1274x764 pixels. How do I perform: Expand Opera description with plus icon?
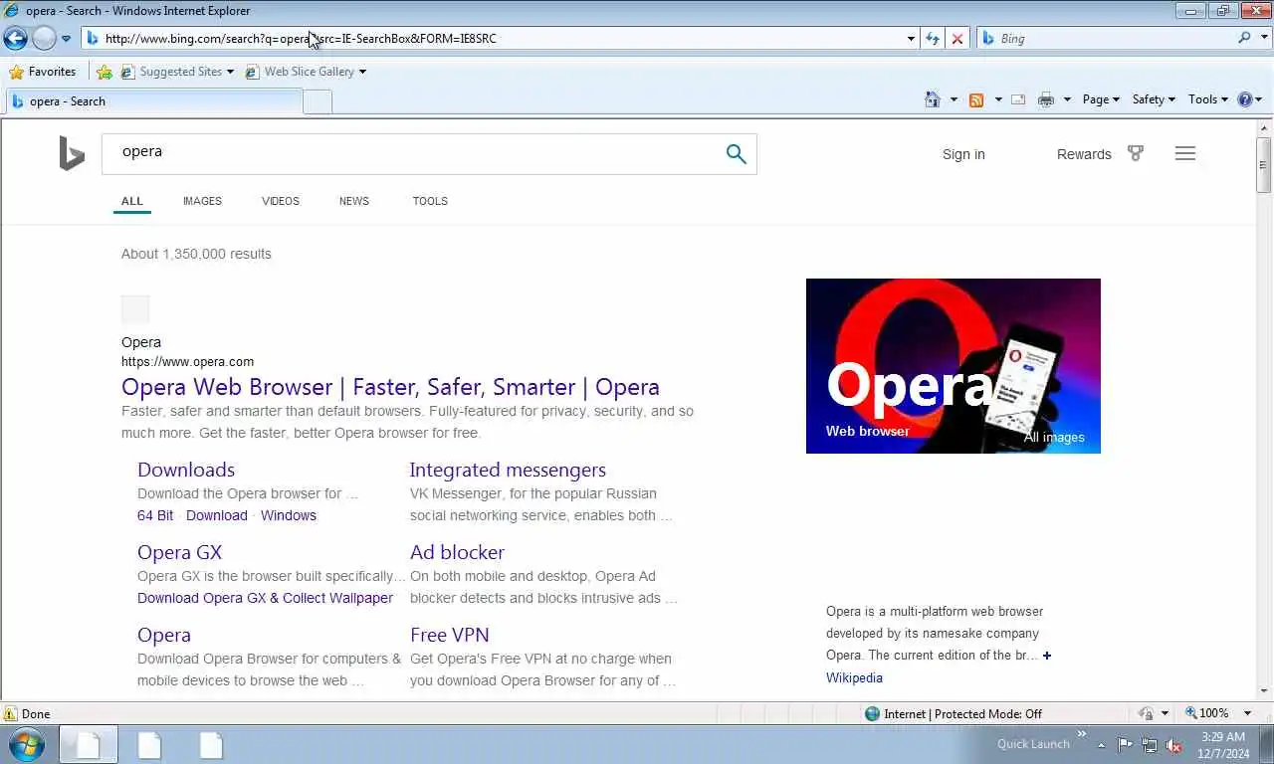[1046, 656]
